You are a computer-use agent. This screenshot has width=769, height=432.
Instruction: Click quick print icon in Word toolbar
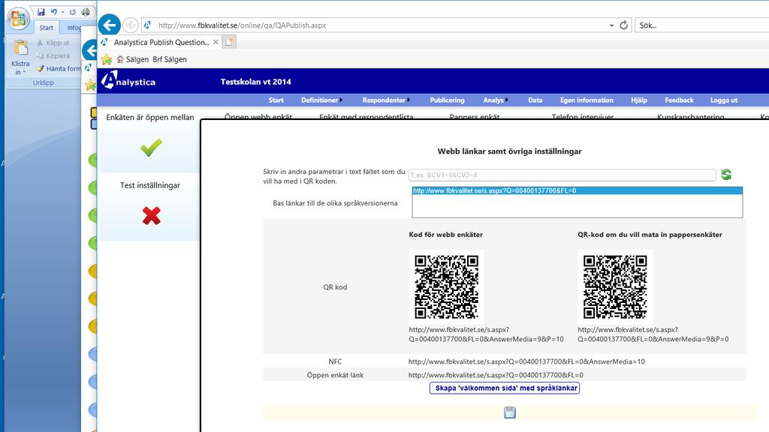tap(86, 12)
